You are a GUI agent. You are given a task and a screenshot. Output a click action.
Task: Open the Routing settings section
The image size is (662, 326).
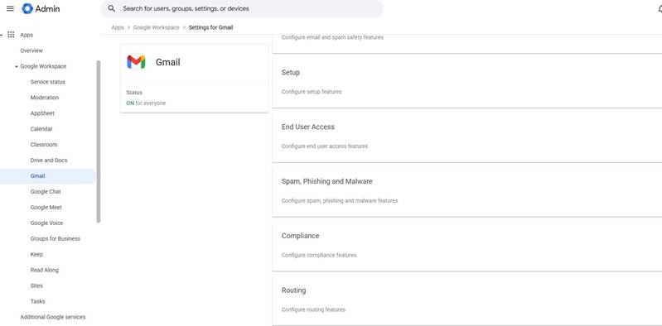click(x=467, y=299)
